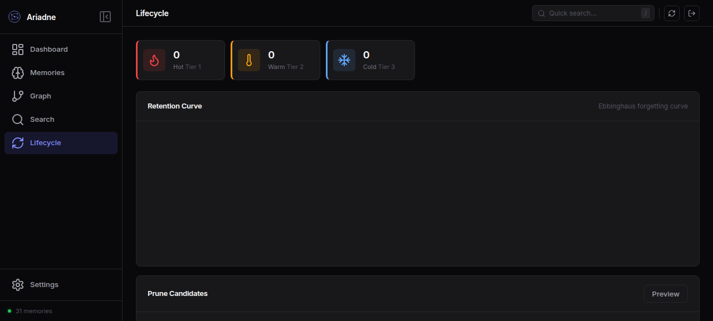
Task: Navigate to Search page
Action: (x=61, y=120)
